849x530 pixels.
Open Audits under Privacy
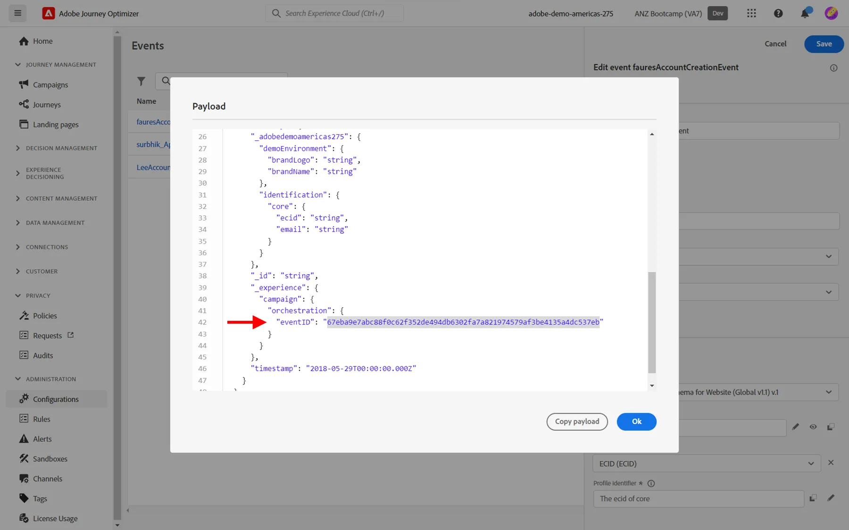(x=43, y=355)
